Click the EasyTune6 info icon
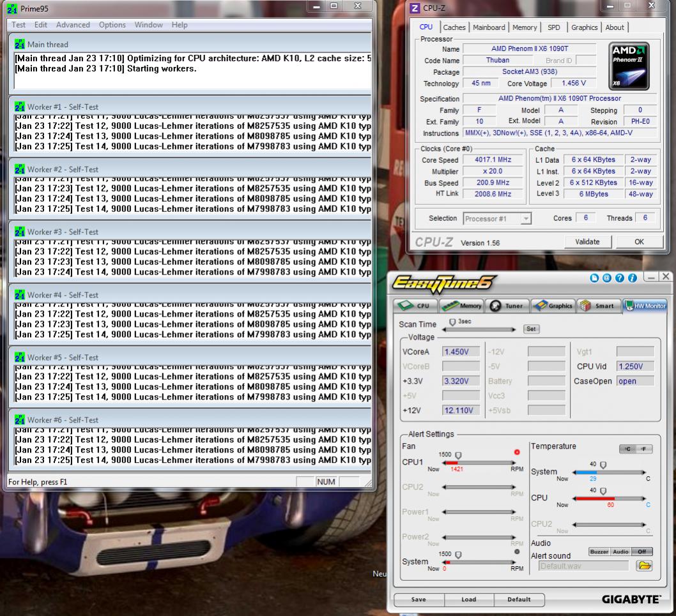The width and height of the screenshot is (676, 616). [x=633, y=278]
